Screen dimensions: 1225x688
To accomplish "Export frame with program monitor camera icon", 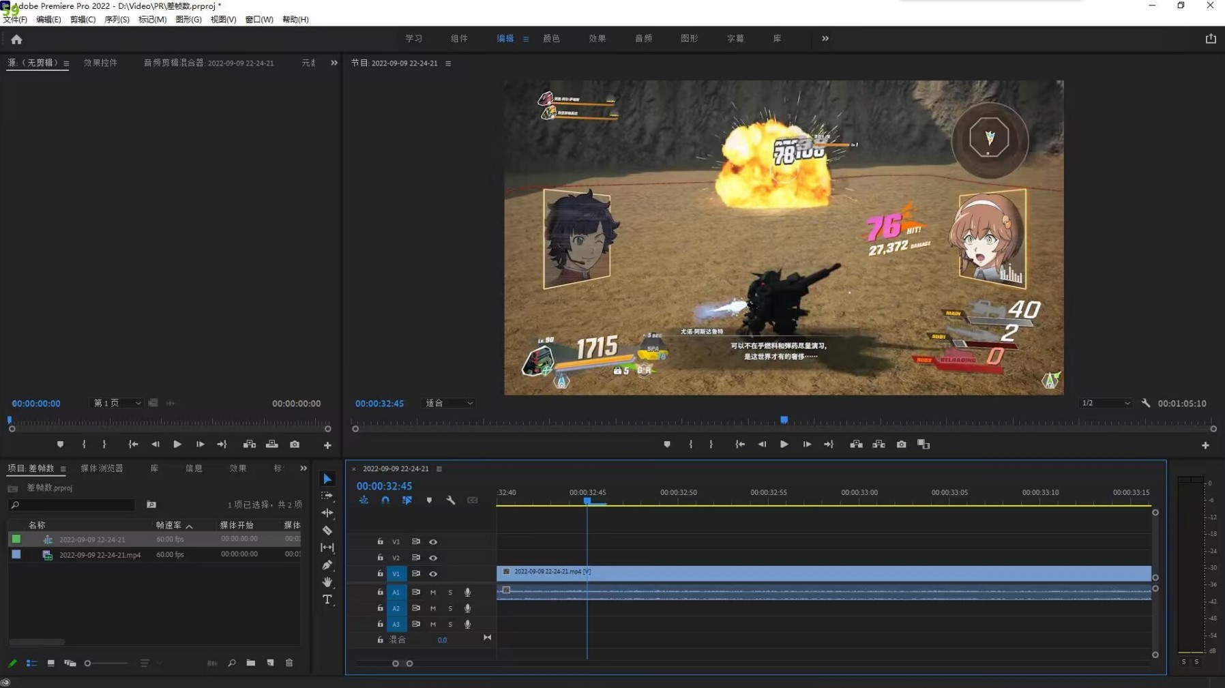I will tap(901, 444).
